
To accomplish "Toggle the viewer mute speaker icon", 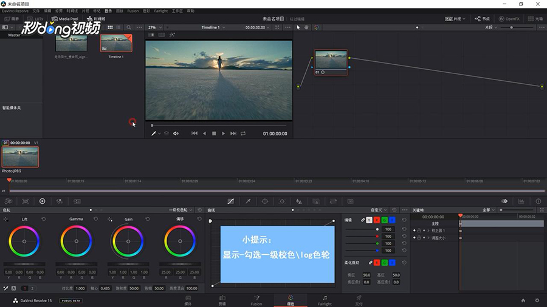I will [176, 133].
